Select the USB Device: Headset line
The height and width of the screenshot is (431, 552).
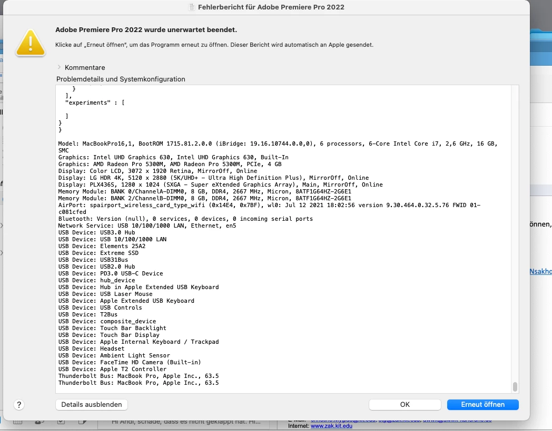click(91, 349)
